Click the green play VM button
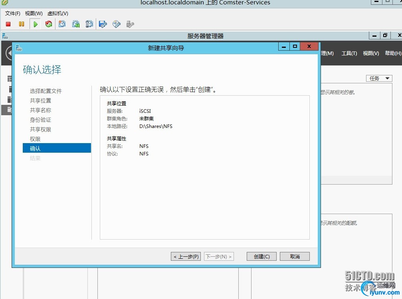The height and width of the screenshot is (299, 402). coord(36,24)
